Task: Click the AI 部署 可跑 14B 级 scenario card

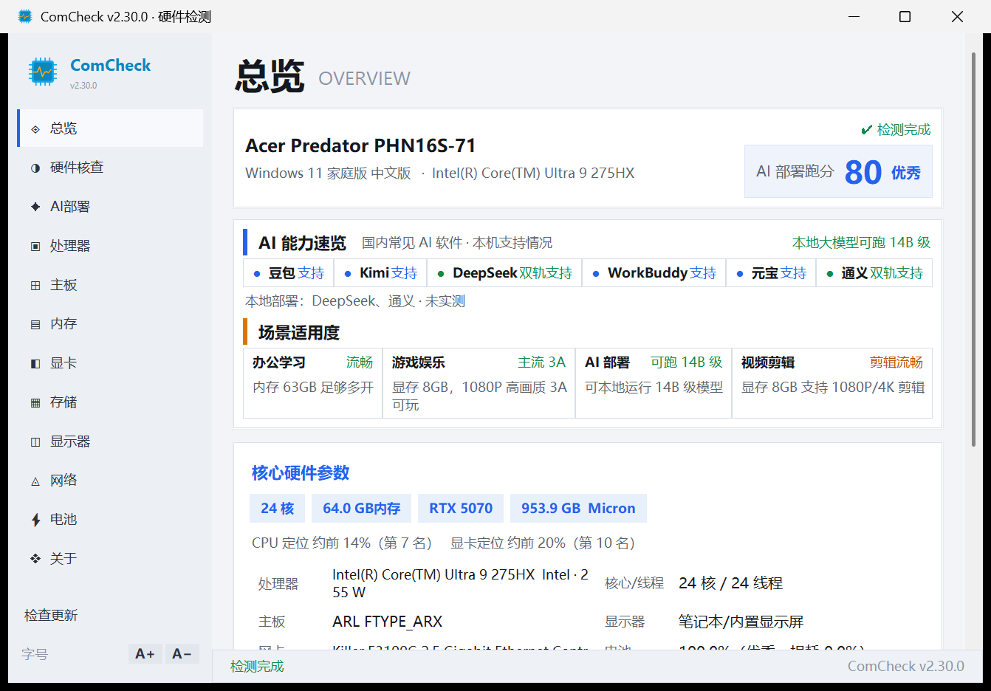Action: (x=654, y=383)
